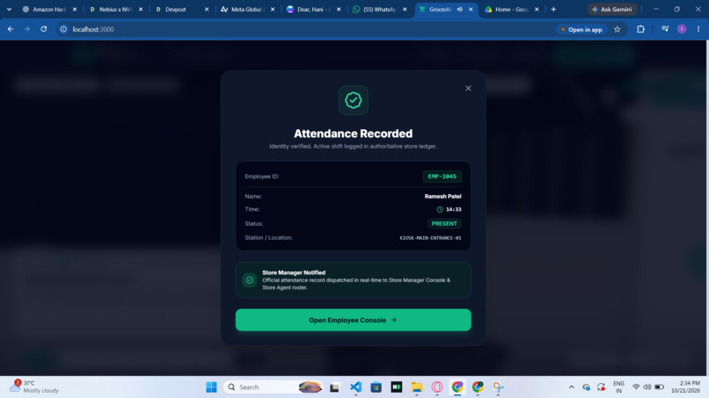
Task: Open Wi-Fi network settings in tray
Action: 636,387
